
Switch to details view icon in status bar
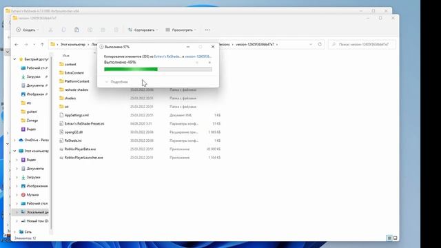tap(389, 238)
